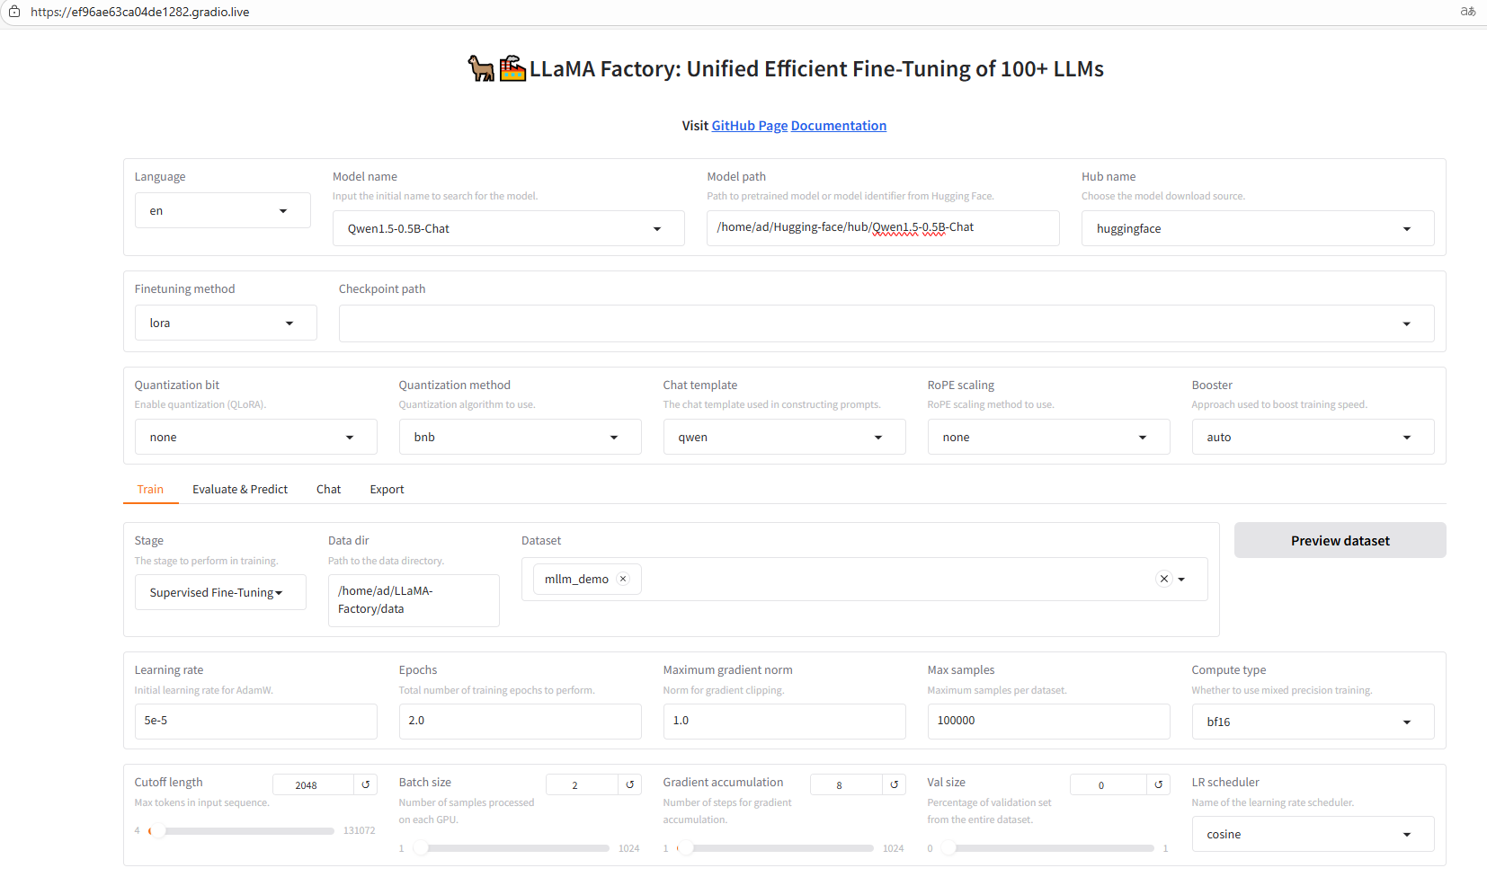Click the Model path input field
This screenshot has height=877, width=1487.
(883, 227)
